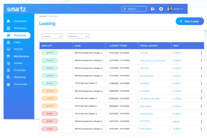
Task: Click the smartz logo
Action: pos(16,9)
